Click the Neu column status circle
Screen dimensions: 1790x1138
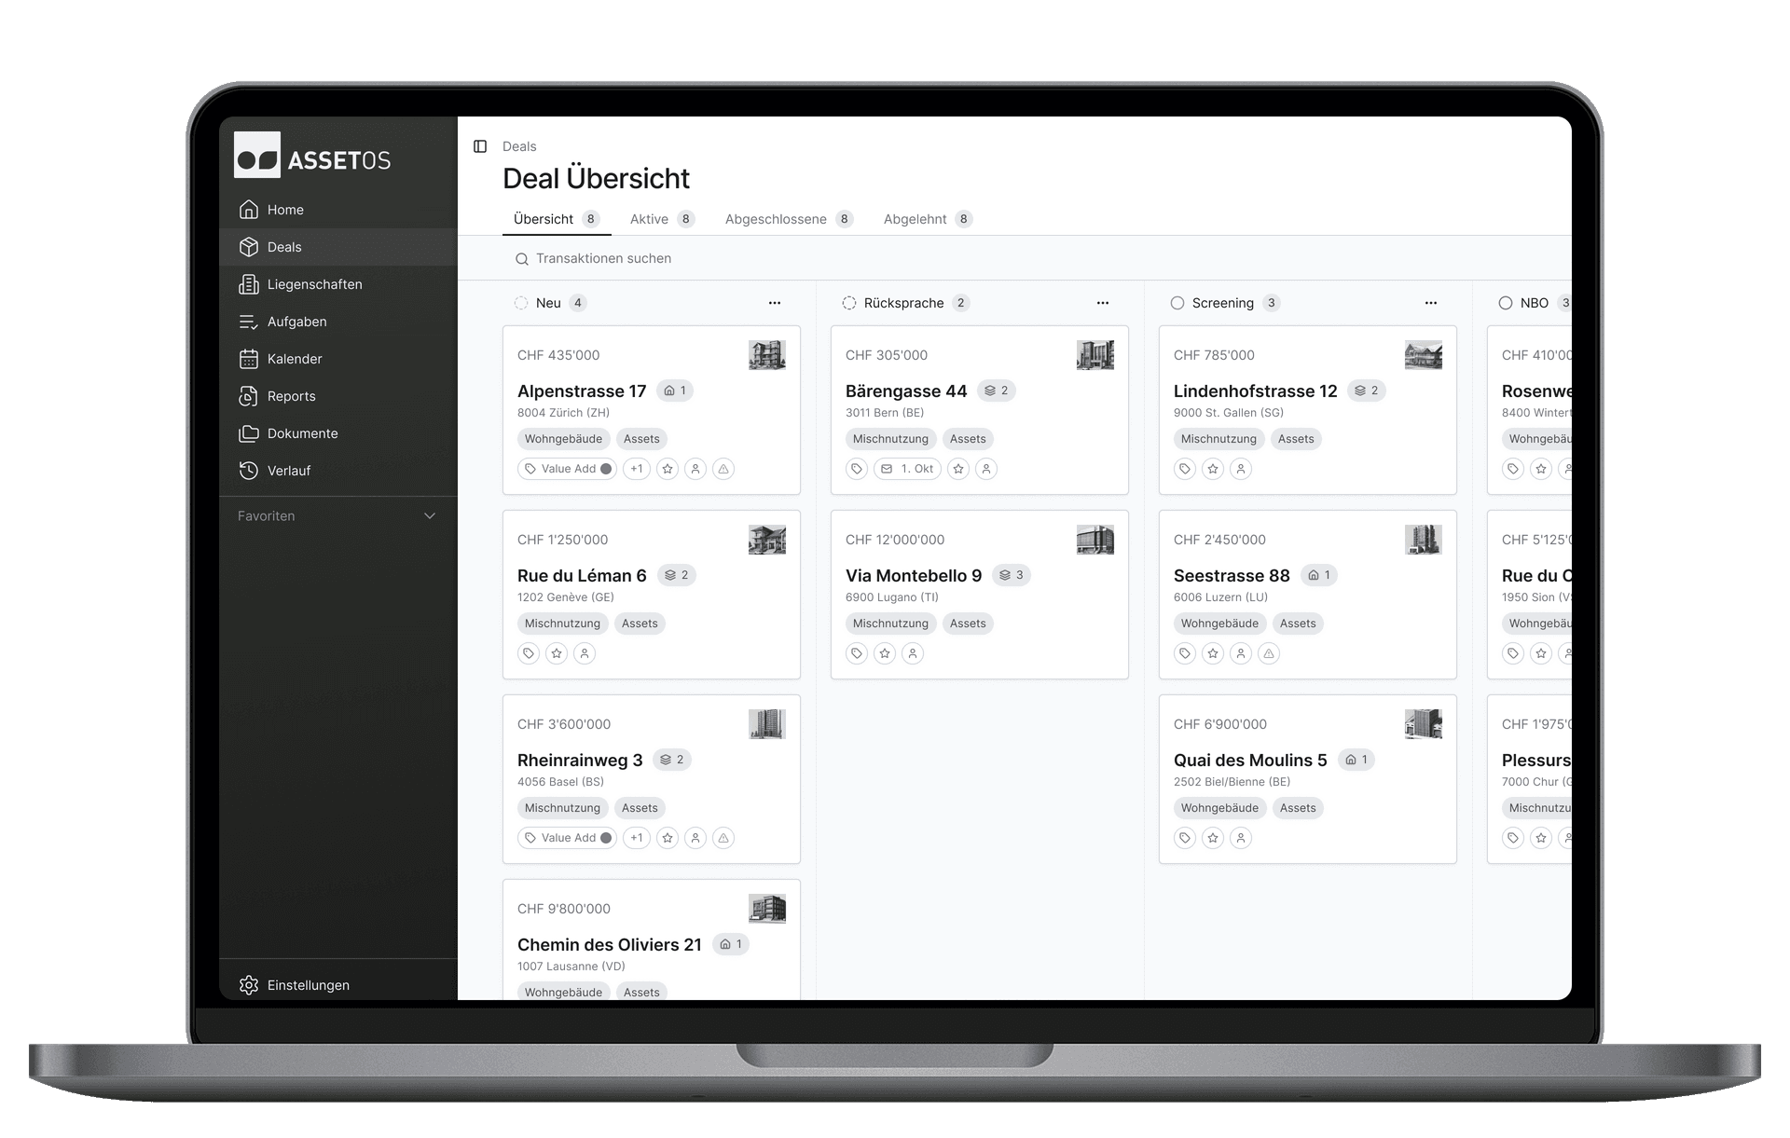[x=521, y=303]
